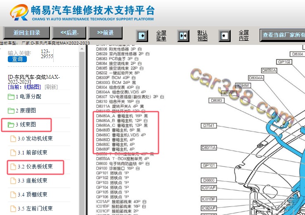This screenshot has height=215, width=305.
Task: Select list row D8480A_A 音箱主机 16P
Action: [x=122, y=116]
